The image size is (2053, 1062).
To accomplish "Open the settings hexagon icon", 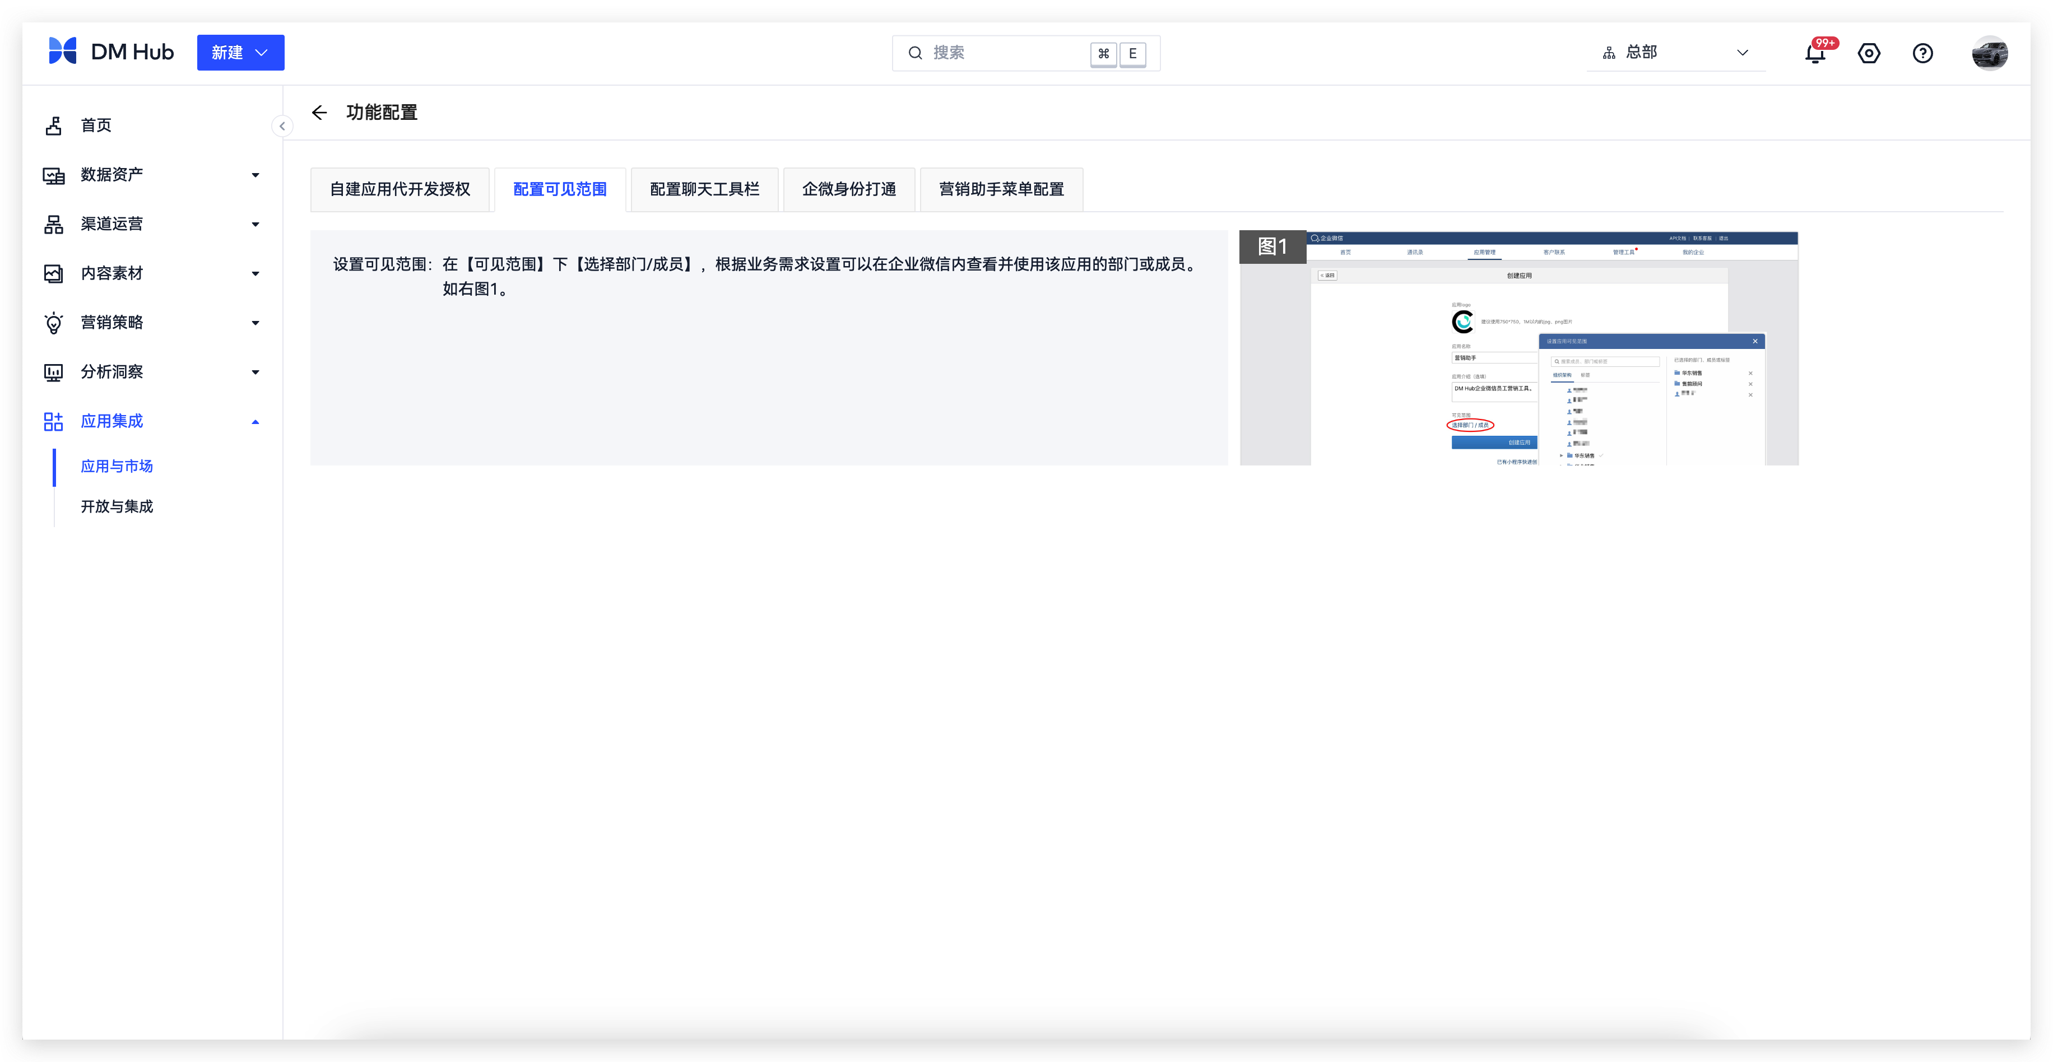I will coord(1868,53).
